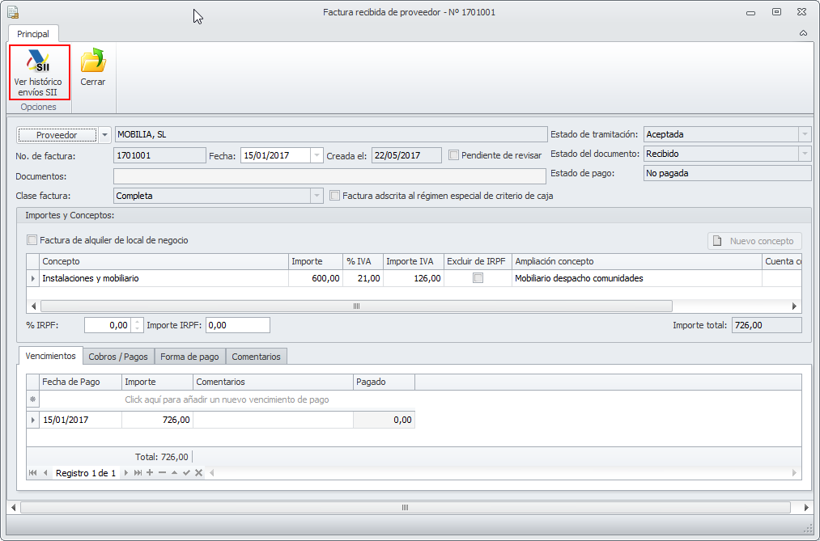Switch to Cobros / Pagos tab
This screenshot has height=541, width=820.
pyautogui.click(x=118, y=357)
